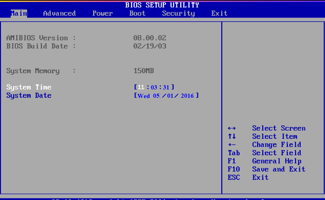Screen dimensions: 325x200
Task: Switch to the Advanced tab
Action: (59, 13)
